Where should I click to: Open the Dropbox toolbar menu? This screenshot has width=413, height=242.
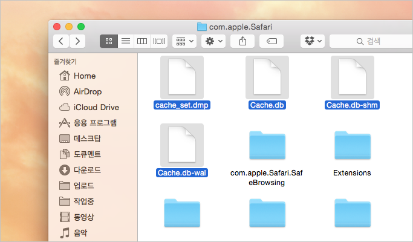[x=313, y=41]
